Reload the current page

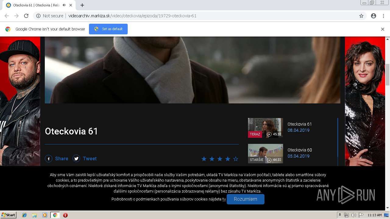tap(26, 16)
